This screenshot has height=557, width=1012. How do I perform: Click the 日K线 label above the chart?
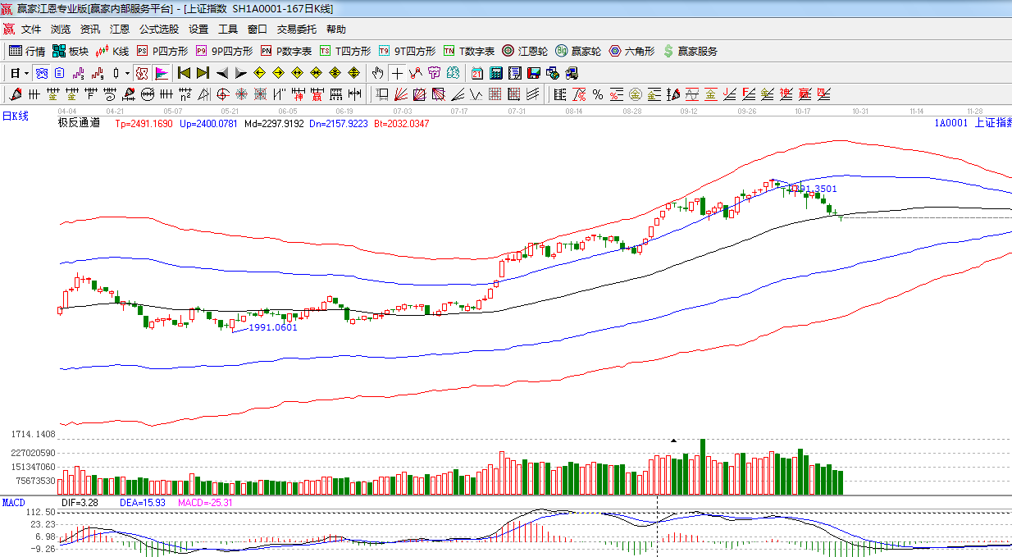pos(15,116)
